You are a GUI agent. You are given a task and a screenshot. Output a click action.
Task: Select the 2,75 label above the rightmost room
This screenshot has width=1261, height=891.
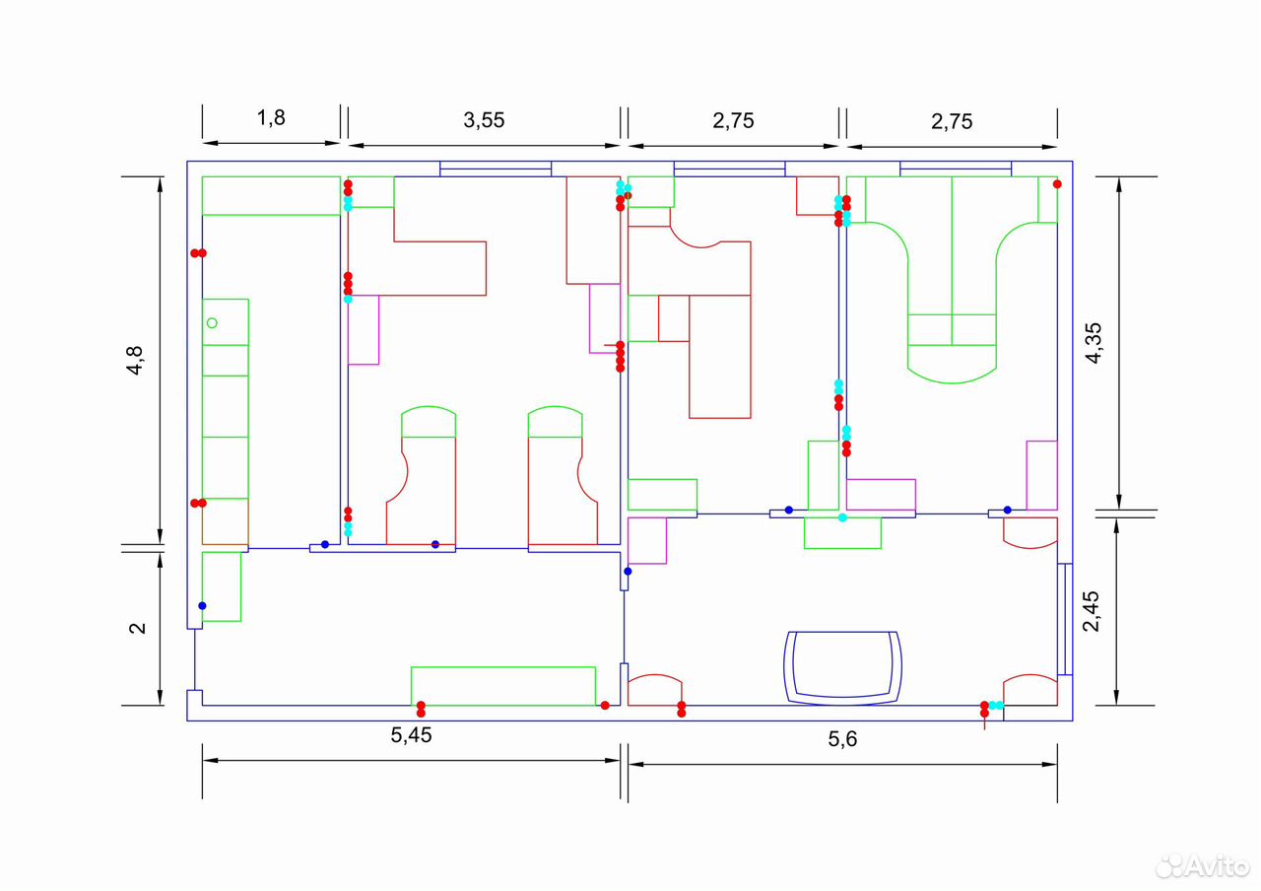952,121
